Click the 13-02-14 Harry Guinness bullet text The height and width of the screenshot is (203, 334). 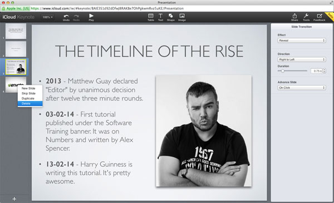point(89,172)
